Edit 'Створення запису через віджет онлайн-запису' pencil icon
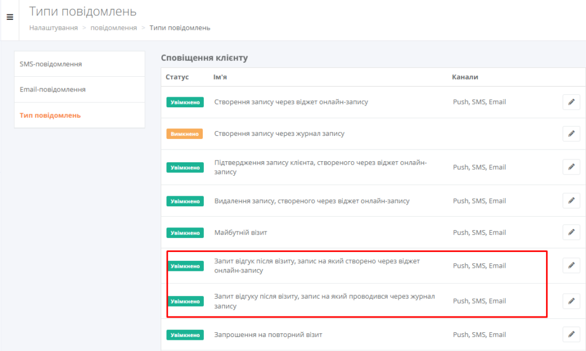 tap(571, 102)
